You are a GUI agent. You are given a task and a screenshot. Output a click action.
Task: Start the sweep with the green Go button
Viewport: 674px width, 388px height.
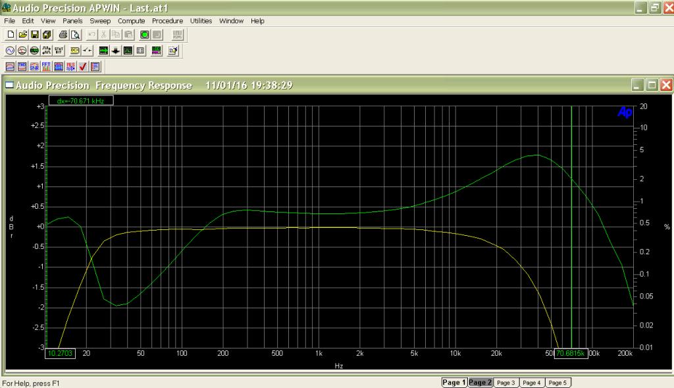[145, 34]
